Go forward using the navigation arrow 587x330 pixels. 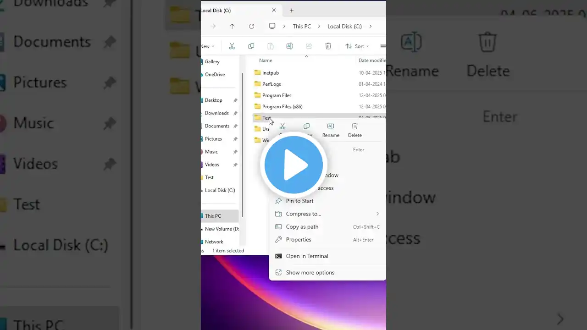click(x=213, y=26)
